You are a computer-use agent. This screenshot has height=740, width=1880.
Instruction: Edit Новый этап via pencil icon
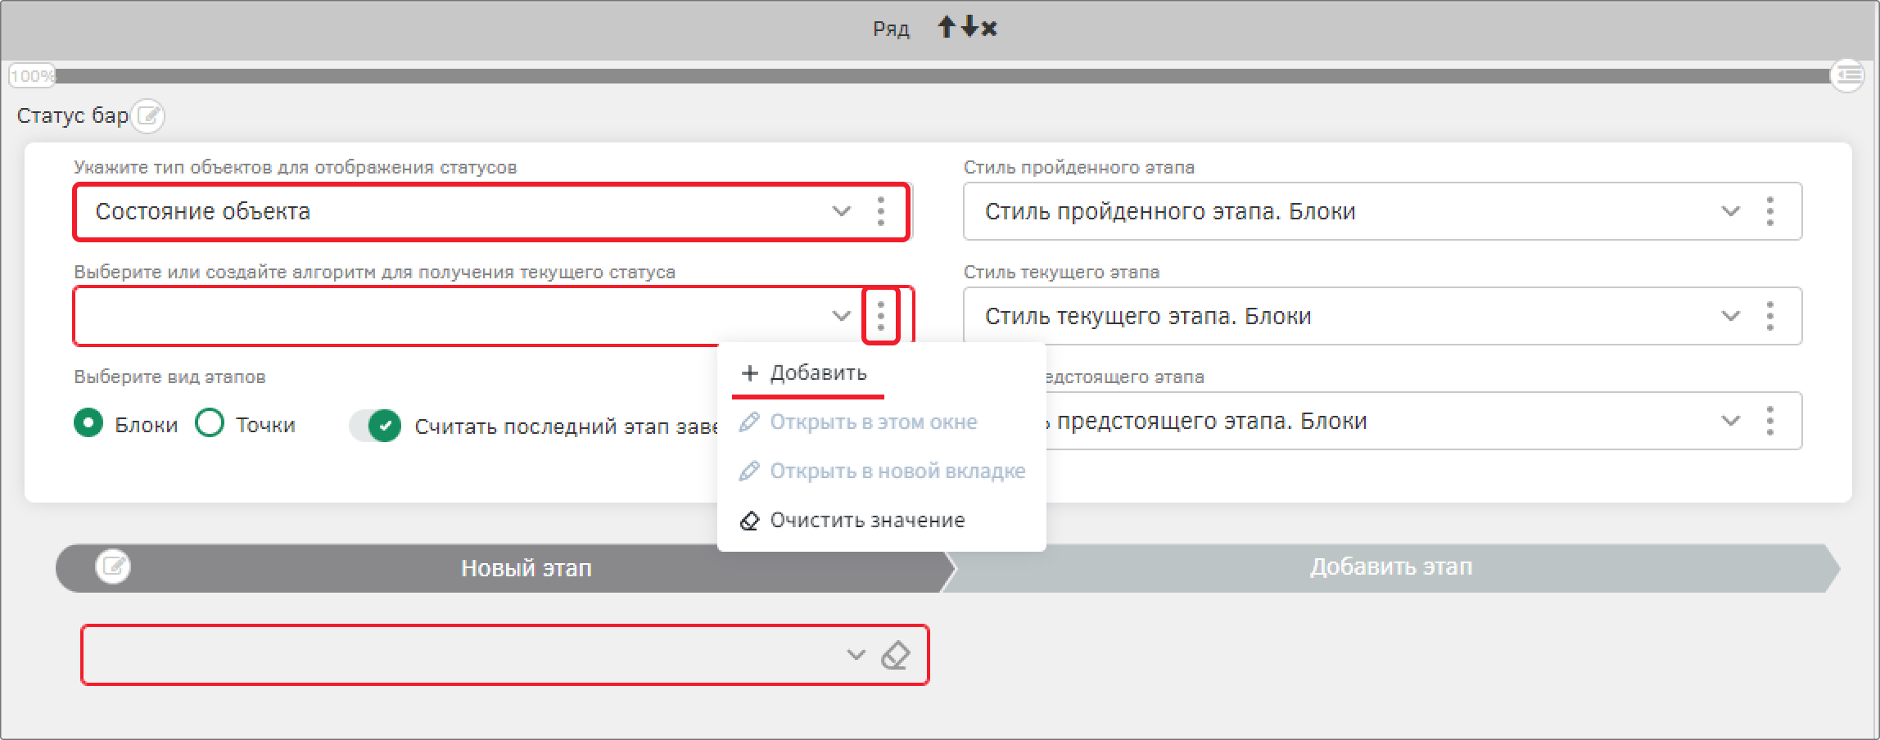click(113, 566)
